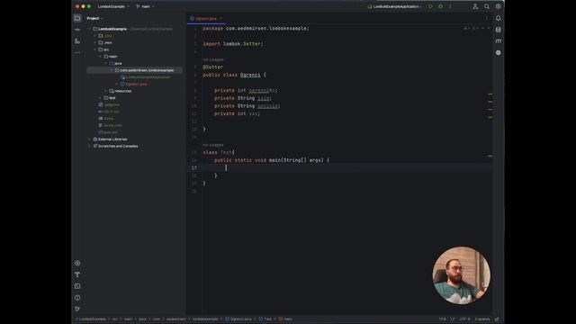Click the Ogrenci.java breadcrumb
Viewport: 576px width, 324px height.
pyautogui.click(x=238, y=319)
